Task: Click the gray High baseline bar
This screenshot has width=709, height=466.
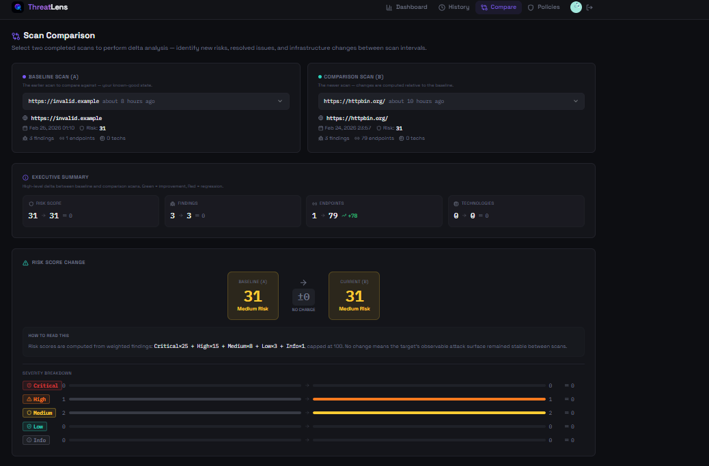Action: [185, 399]
